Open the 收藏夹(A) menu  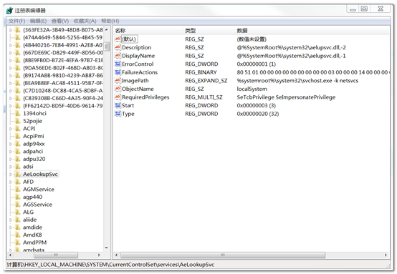(85, 21)
